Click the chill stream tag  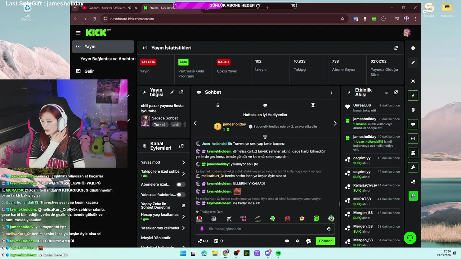[x=176, y=124]
